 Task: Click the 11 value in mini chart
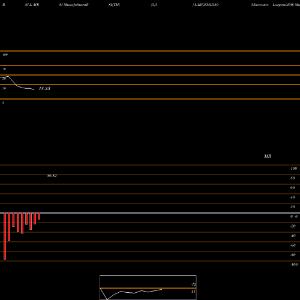(193, 292)
